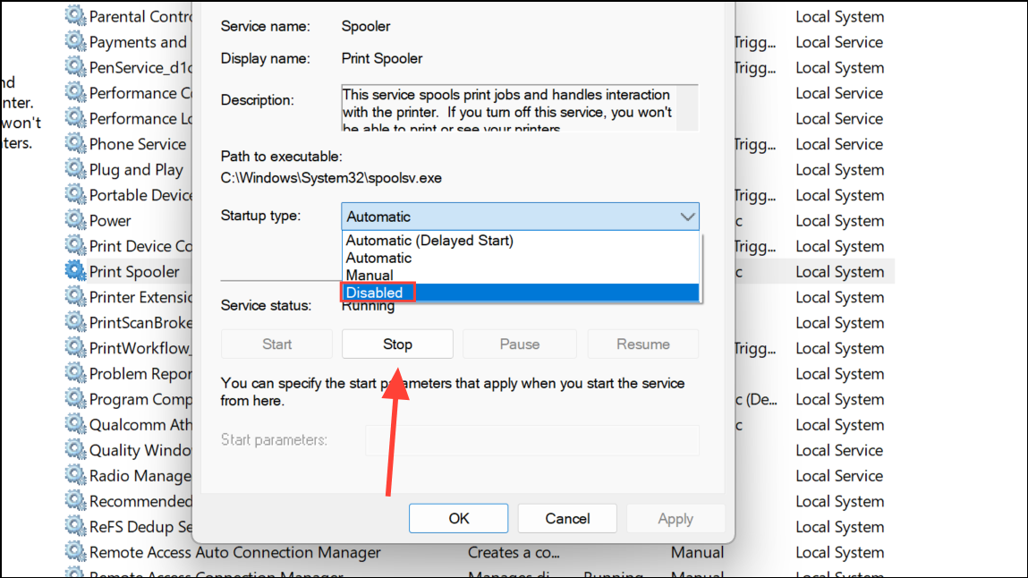Screen dimensions: 1028x578
Task: Open the Startup type dropdown
Action: [687, 216]
